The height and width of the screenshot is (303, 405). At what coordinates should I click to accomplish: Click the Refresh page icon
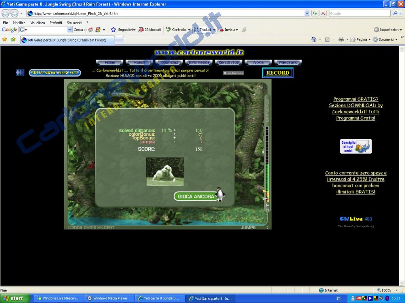click(314, 13)
